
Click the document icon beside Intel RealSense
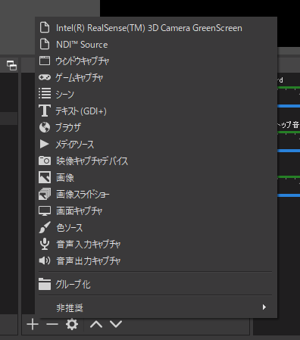click(x=45, y=27)
